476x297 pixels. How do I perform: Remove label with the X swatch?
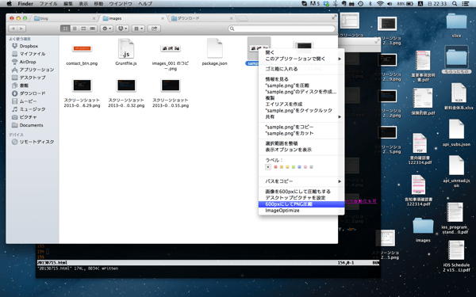click(268, 167)
